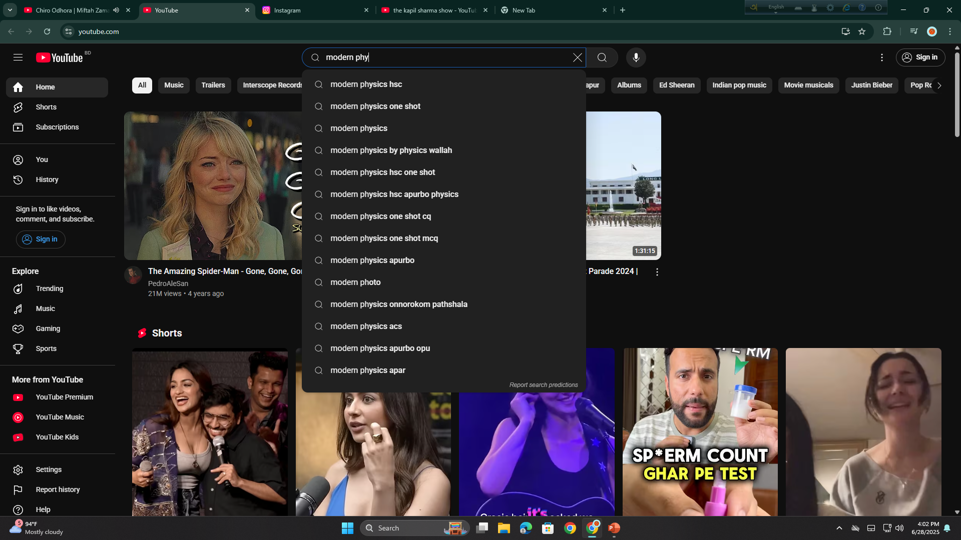Screen dimensions: 961x540
Task: Open YouTube Kids from the sidebar
Action: click(57, 437)
